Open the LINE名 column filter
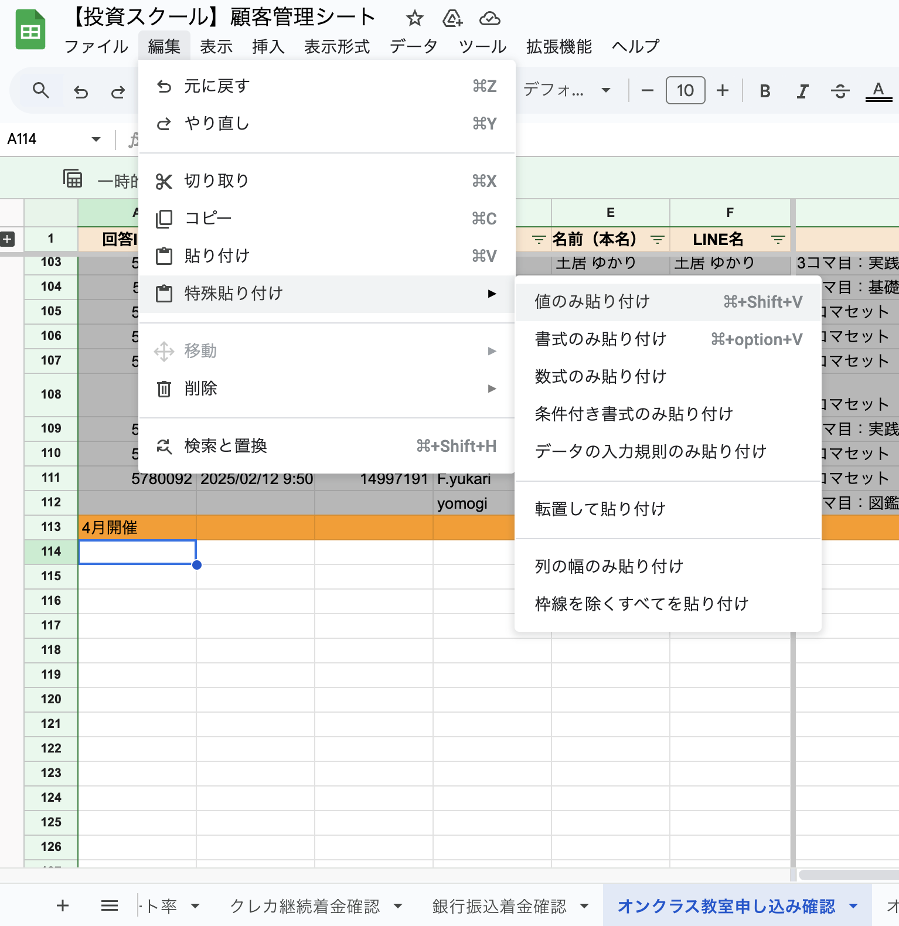This screenshot has height=926, width=899. tap(778, 240)
